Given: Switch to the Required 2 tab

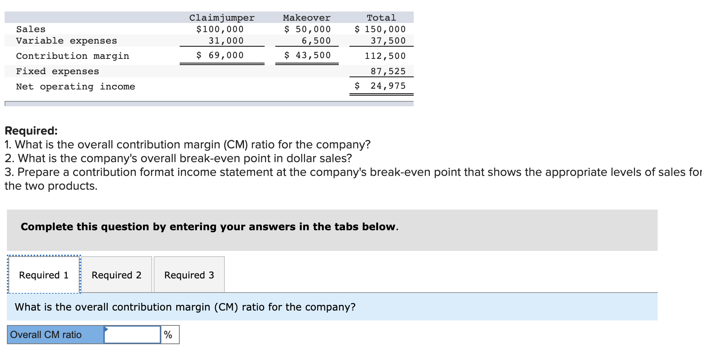Looking at the screenshot, I should click(116, 275).
